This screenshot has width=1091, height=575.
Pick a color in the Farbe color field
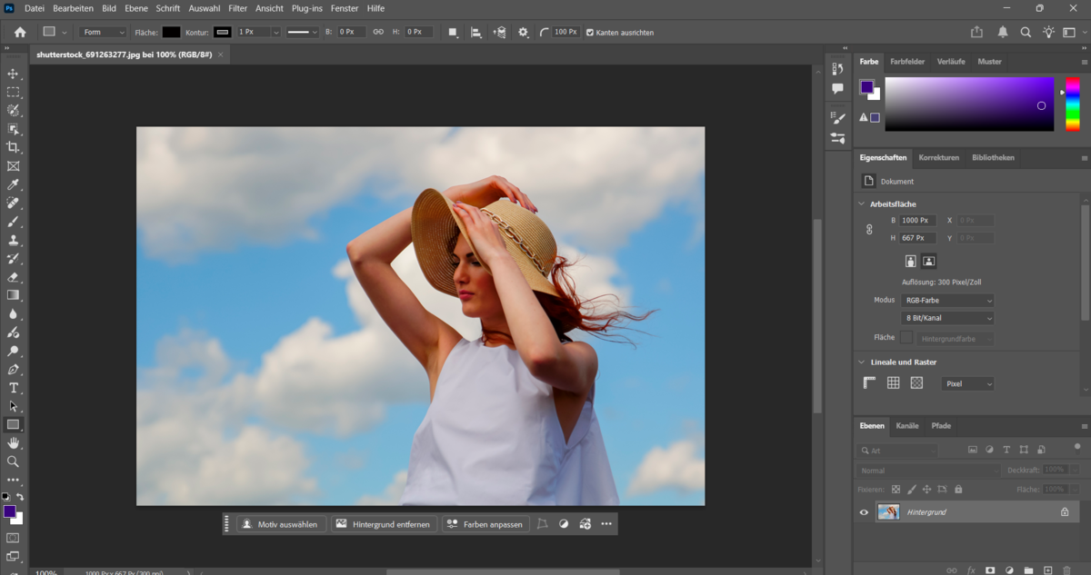point(968,104)
